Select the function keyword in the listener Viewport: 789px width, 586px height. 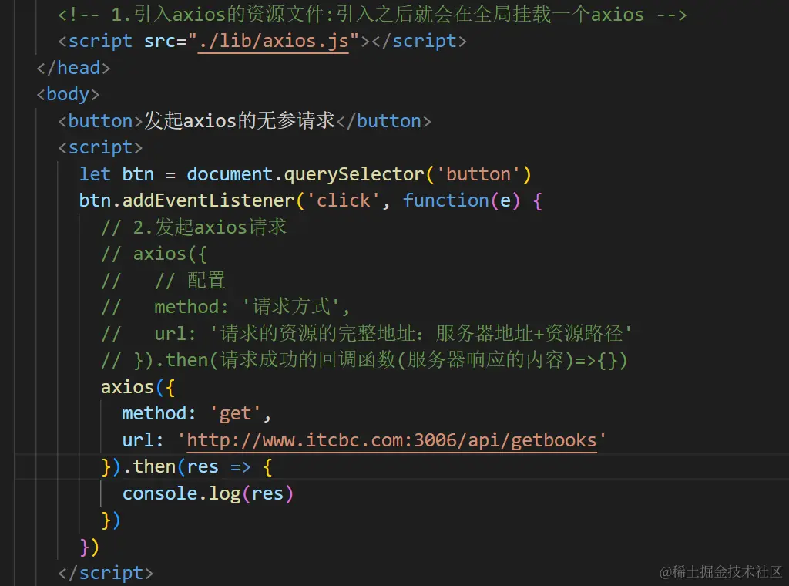click(445, 201)
